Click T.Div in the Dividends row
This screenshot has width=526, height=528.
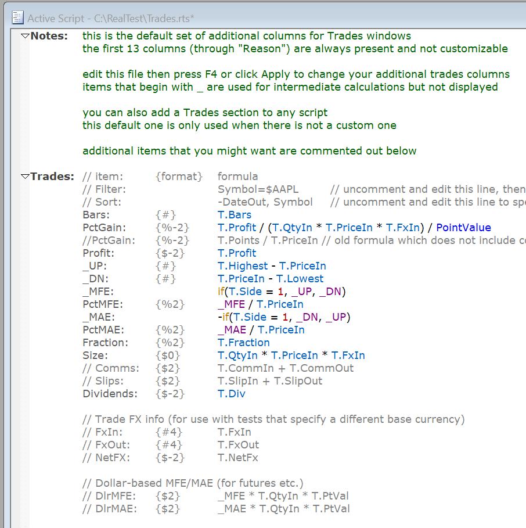pos(232,394)
